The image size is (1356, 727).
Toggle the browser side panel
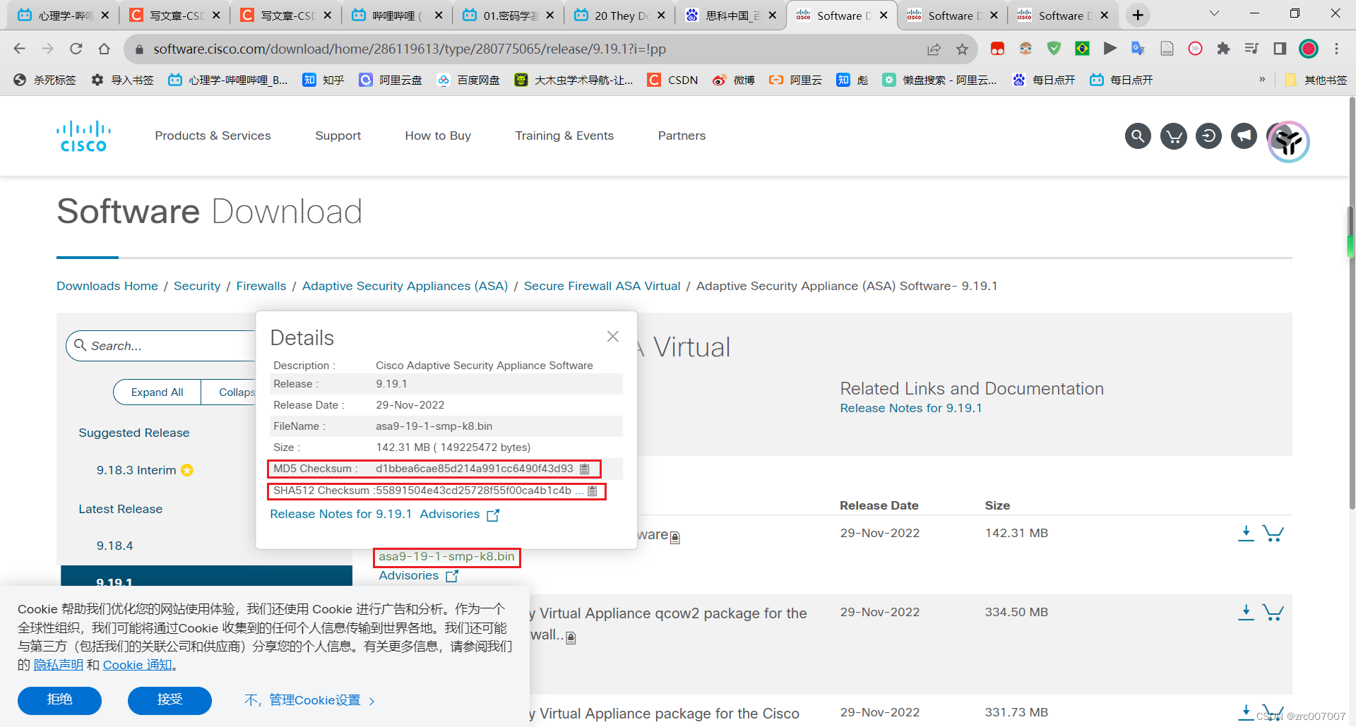(1280, 49)
